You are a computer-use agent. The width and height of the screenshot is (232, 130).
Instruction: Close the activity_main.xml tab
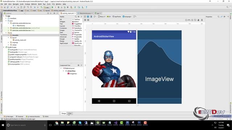point(75,13)
